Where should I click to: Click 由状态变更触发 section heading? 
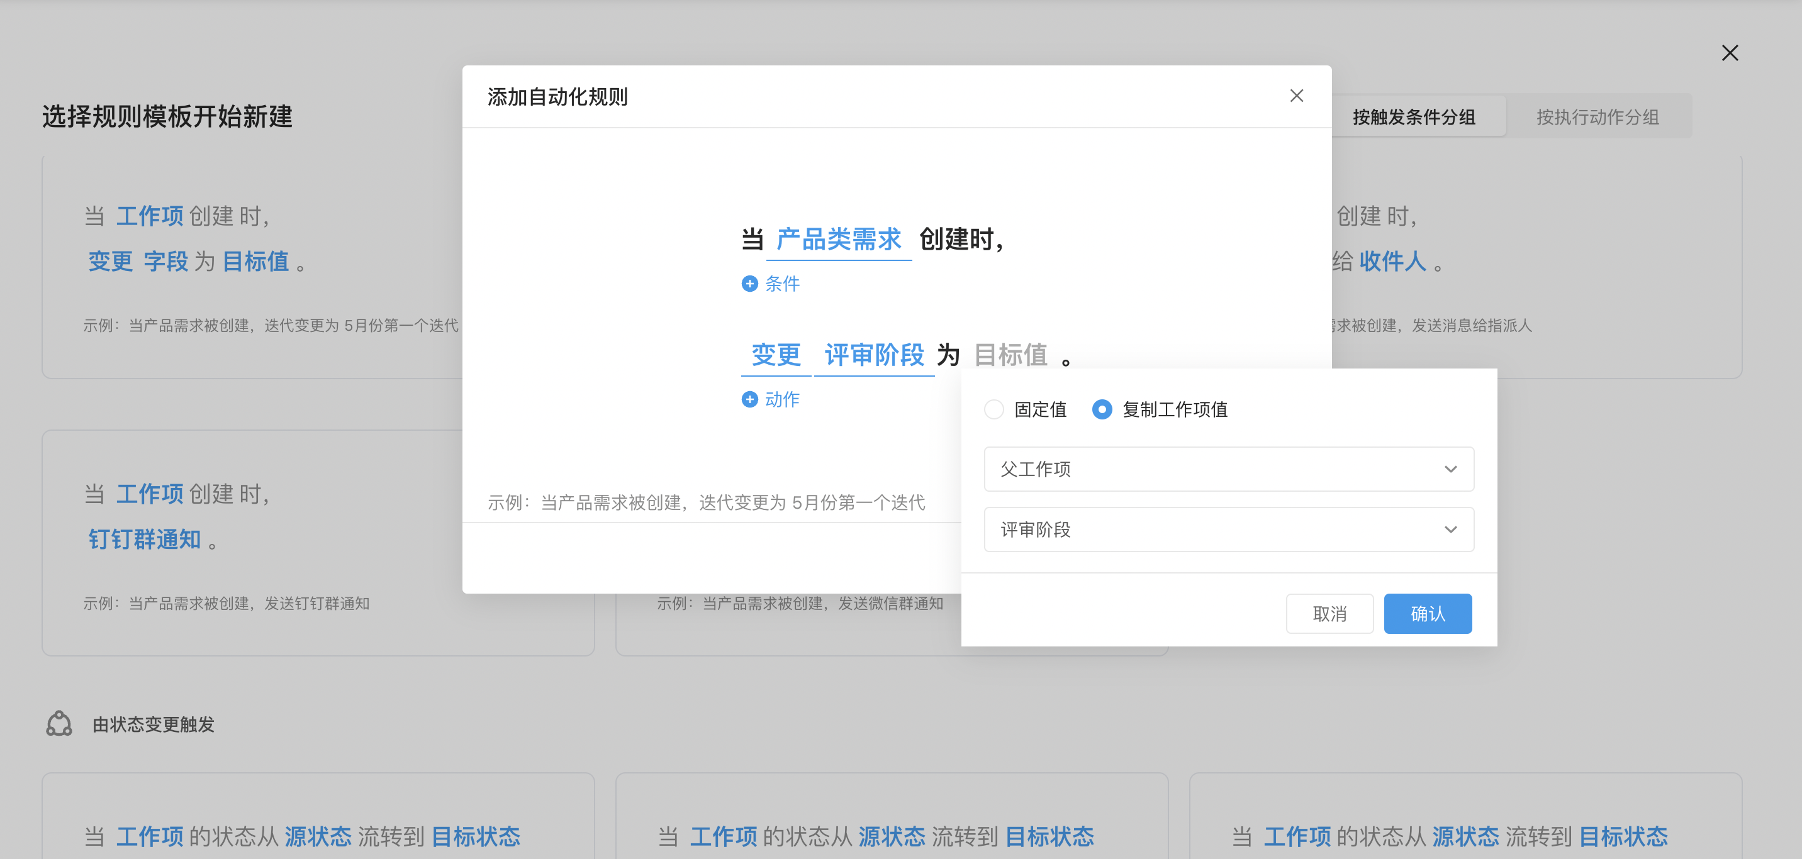153,724
